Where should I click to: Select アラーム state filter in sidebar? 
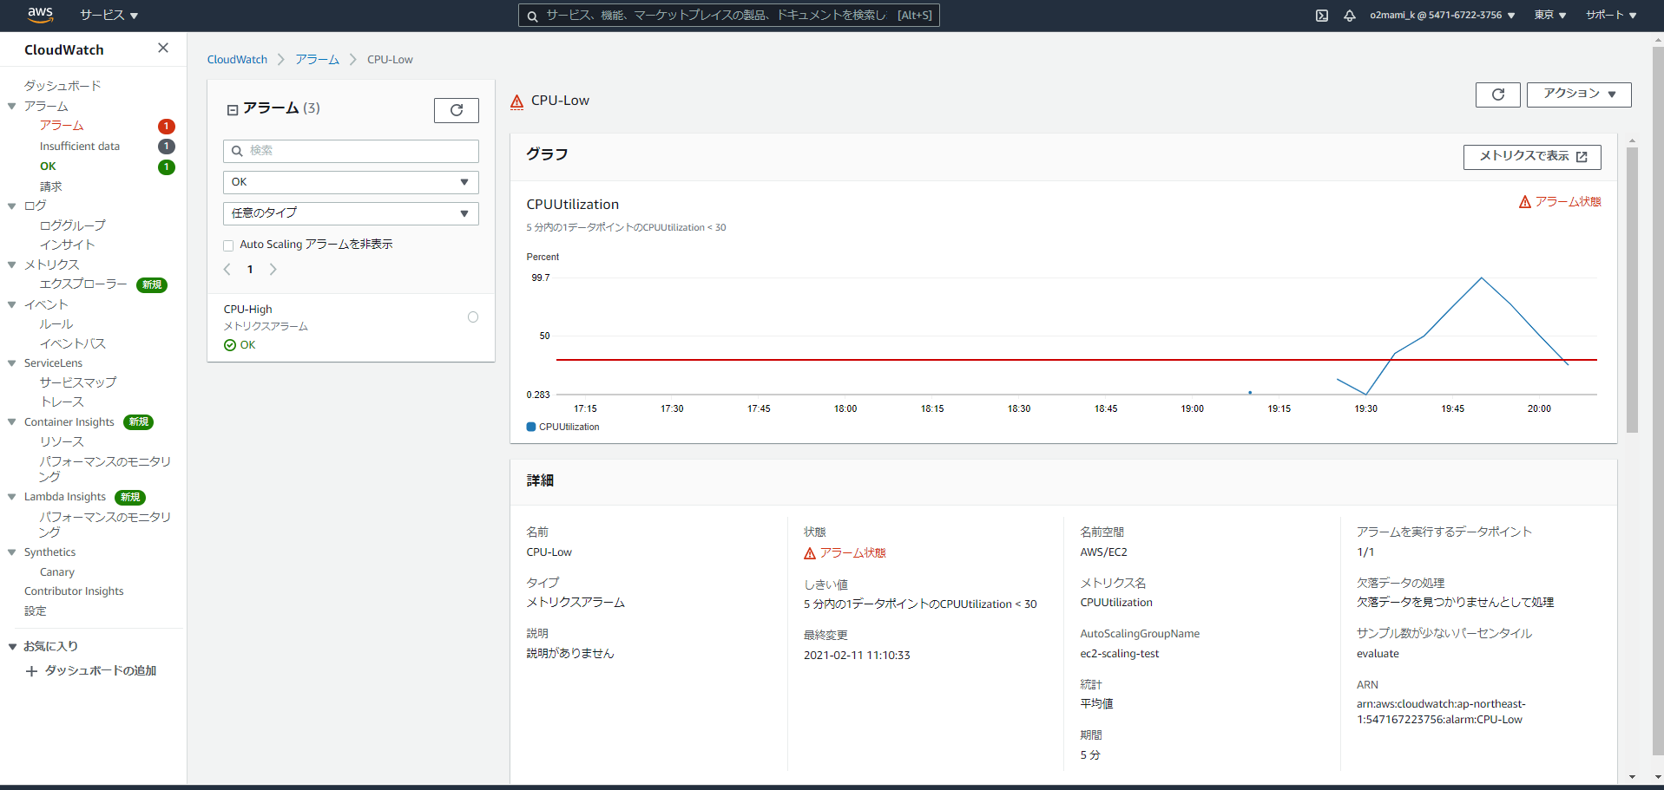point(62,127)
